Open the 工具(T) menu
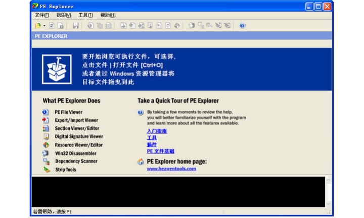364x218 pixels. [x=85, y=15]
